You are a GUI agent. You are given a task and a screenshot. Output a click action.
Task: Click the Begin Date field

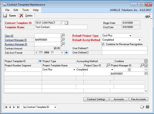(131, 23)
